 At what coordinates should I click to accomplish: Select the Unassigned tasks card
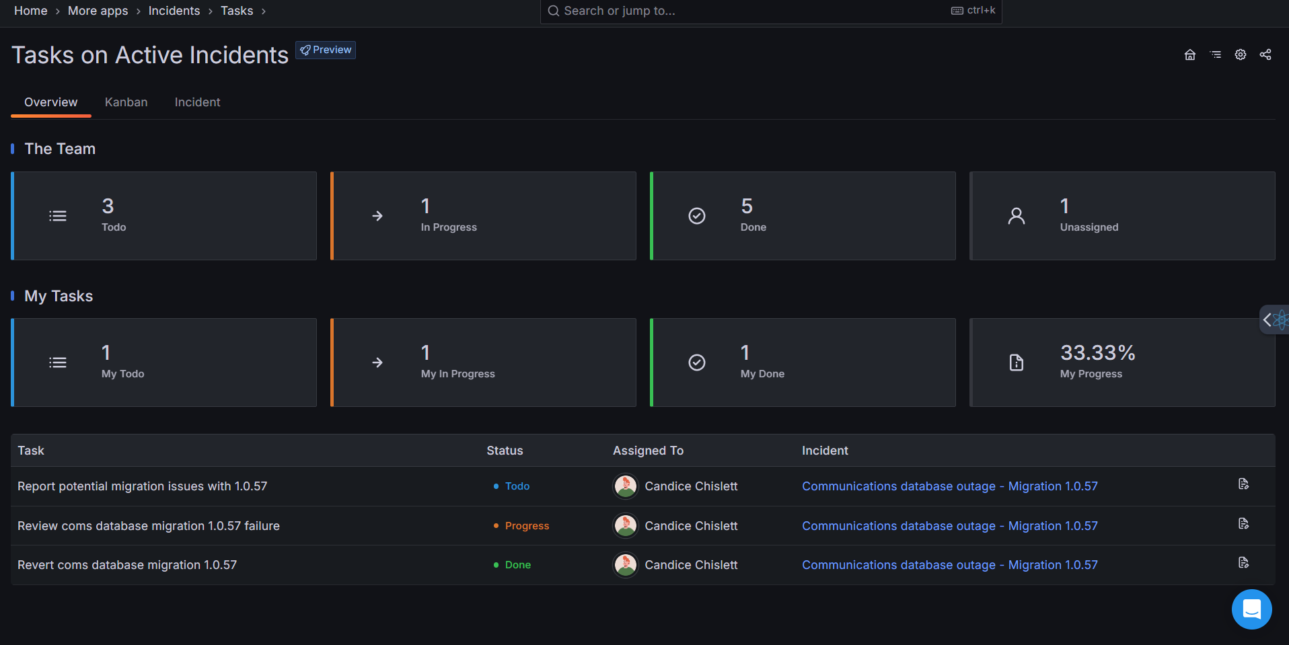1121,216
